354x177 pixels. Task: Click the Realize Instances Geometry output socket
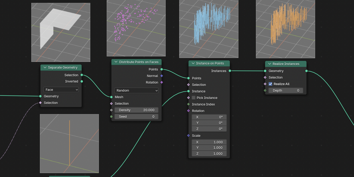(x=307, y=71)
